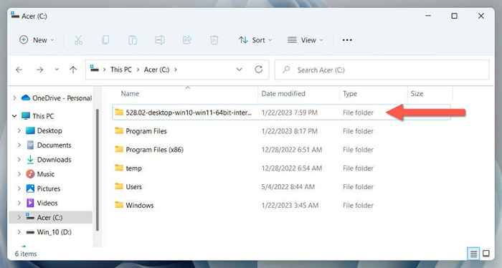Open the Sort menu

[x=255, y=40]
